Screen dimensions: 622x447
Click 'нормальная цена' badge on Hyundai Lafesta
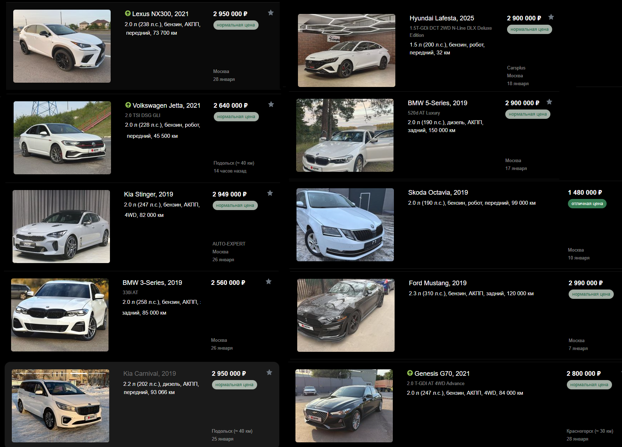530,29
